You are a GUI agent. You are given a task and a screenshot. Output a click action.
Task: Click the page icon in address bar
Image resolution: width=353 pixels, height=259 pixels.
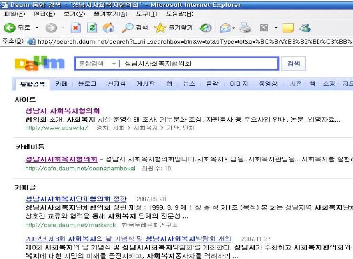click(31, 42)
